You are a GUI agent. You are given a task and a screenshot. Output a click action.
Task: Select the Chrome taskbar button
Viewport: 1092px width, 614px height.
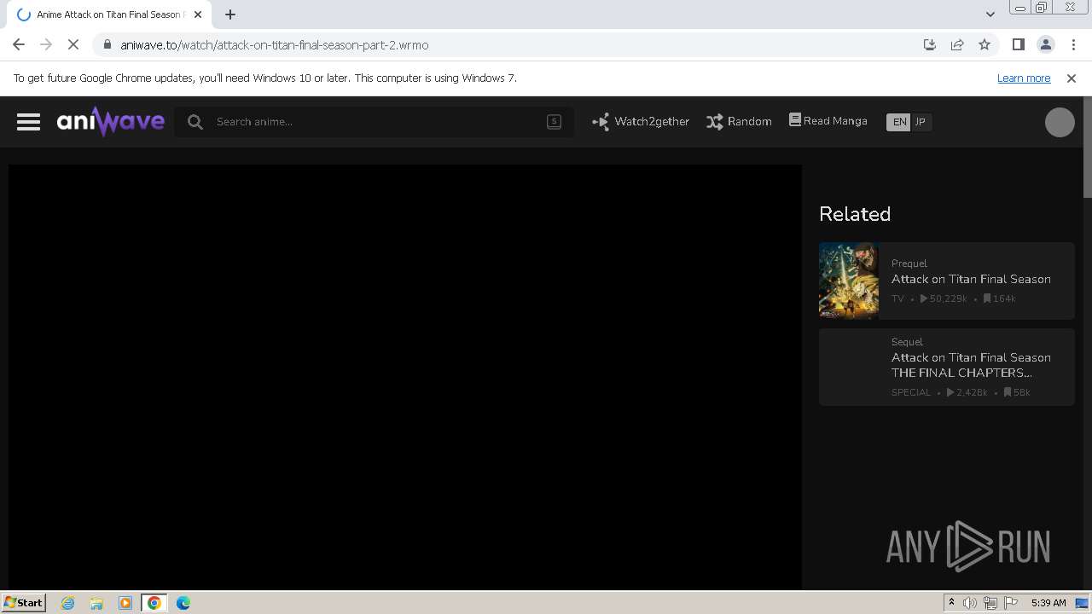tap(154, 603)
